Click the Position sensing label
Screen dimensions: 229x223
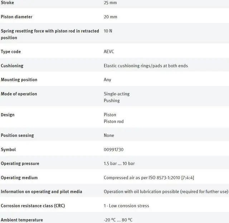click(x=17, y=135)
